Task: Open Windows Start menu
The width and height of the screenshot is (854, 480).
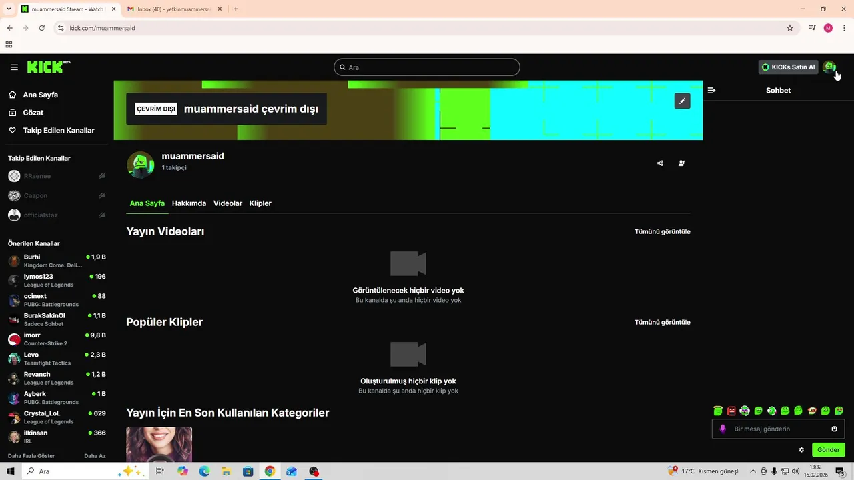Action: pyautogui.click(x=10, y=471)
